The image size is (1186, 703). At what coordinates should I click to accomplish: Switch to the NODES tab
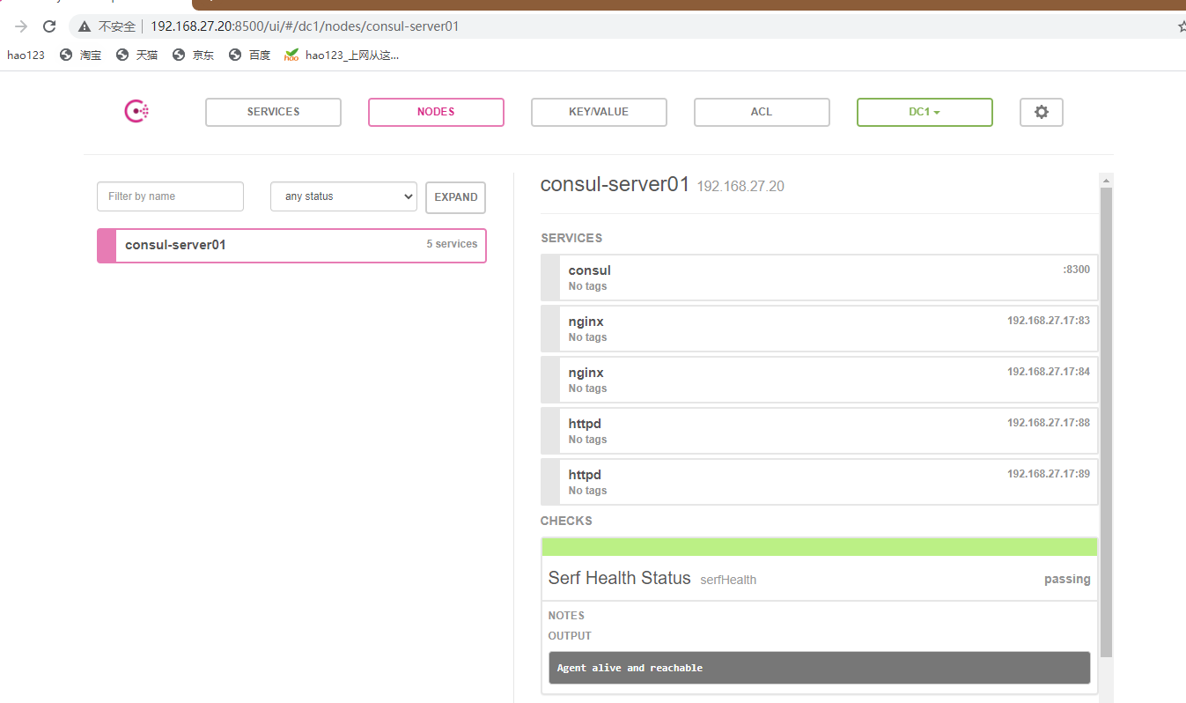point(436,112)
